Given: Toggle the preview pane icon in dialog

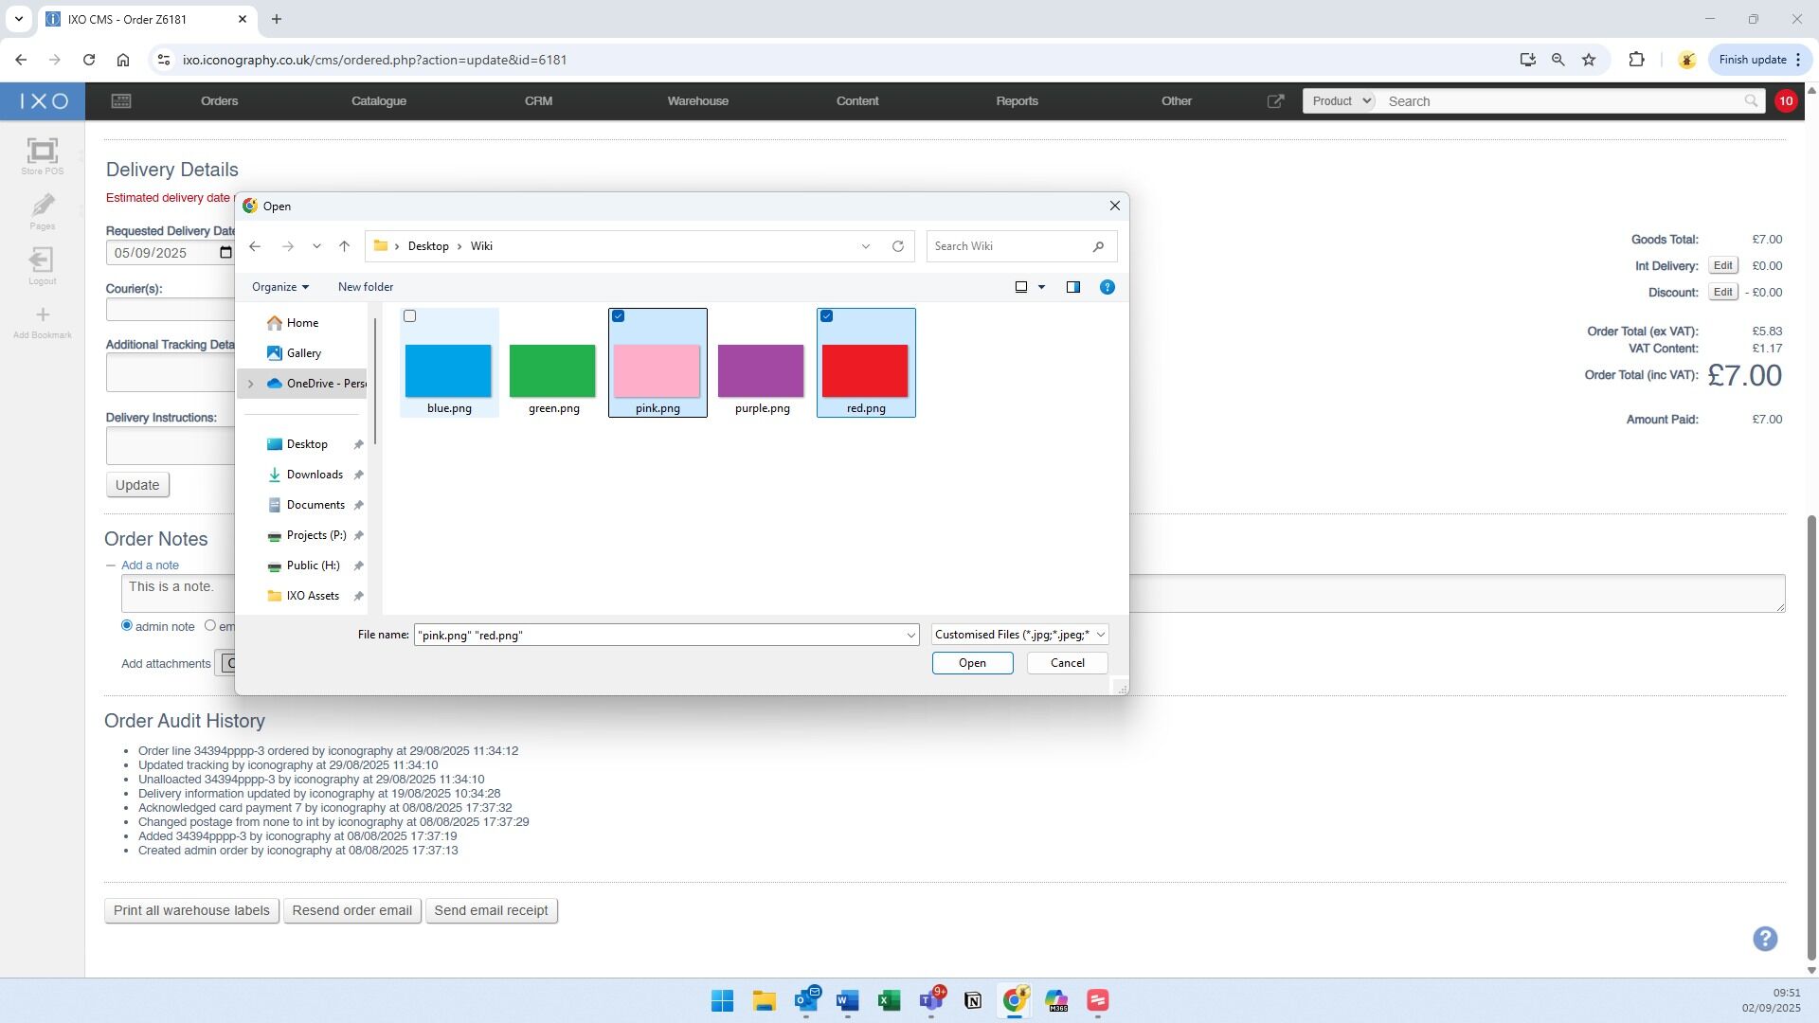Looking at the screenshot, I should click(x=1072, y=287).
